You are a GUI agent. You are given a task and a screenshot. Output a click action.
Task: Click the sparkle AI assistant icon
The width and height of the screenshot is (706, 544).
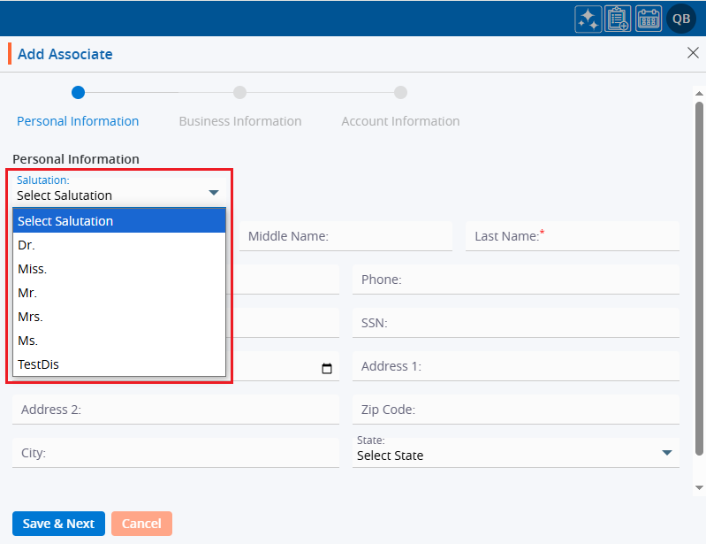point(588,19)
